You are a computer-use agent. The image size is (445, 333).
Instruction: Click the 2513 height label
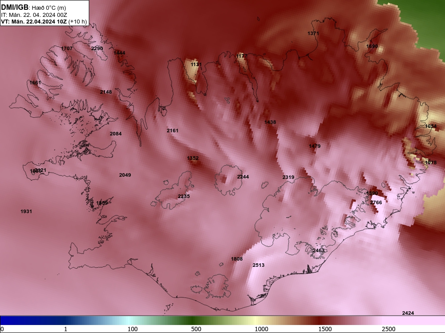coord(259,266)
